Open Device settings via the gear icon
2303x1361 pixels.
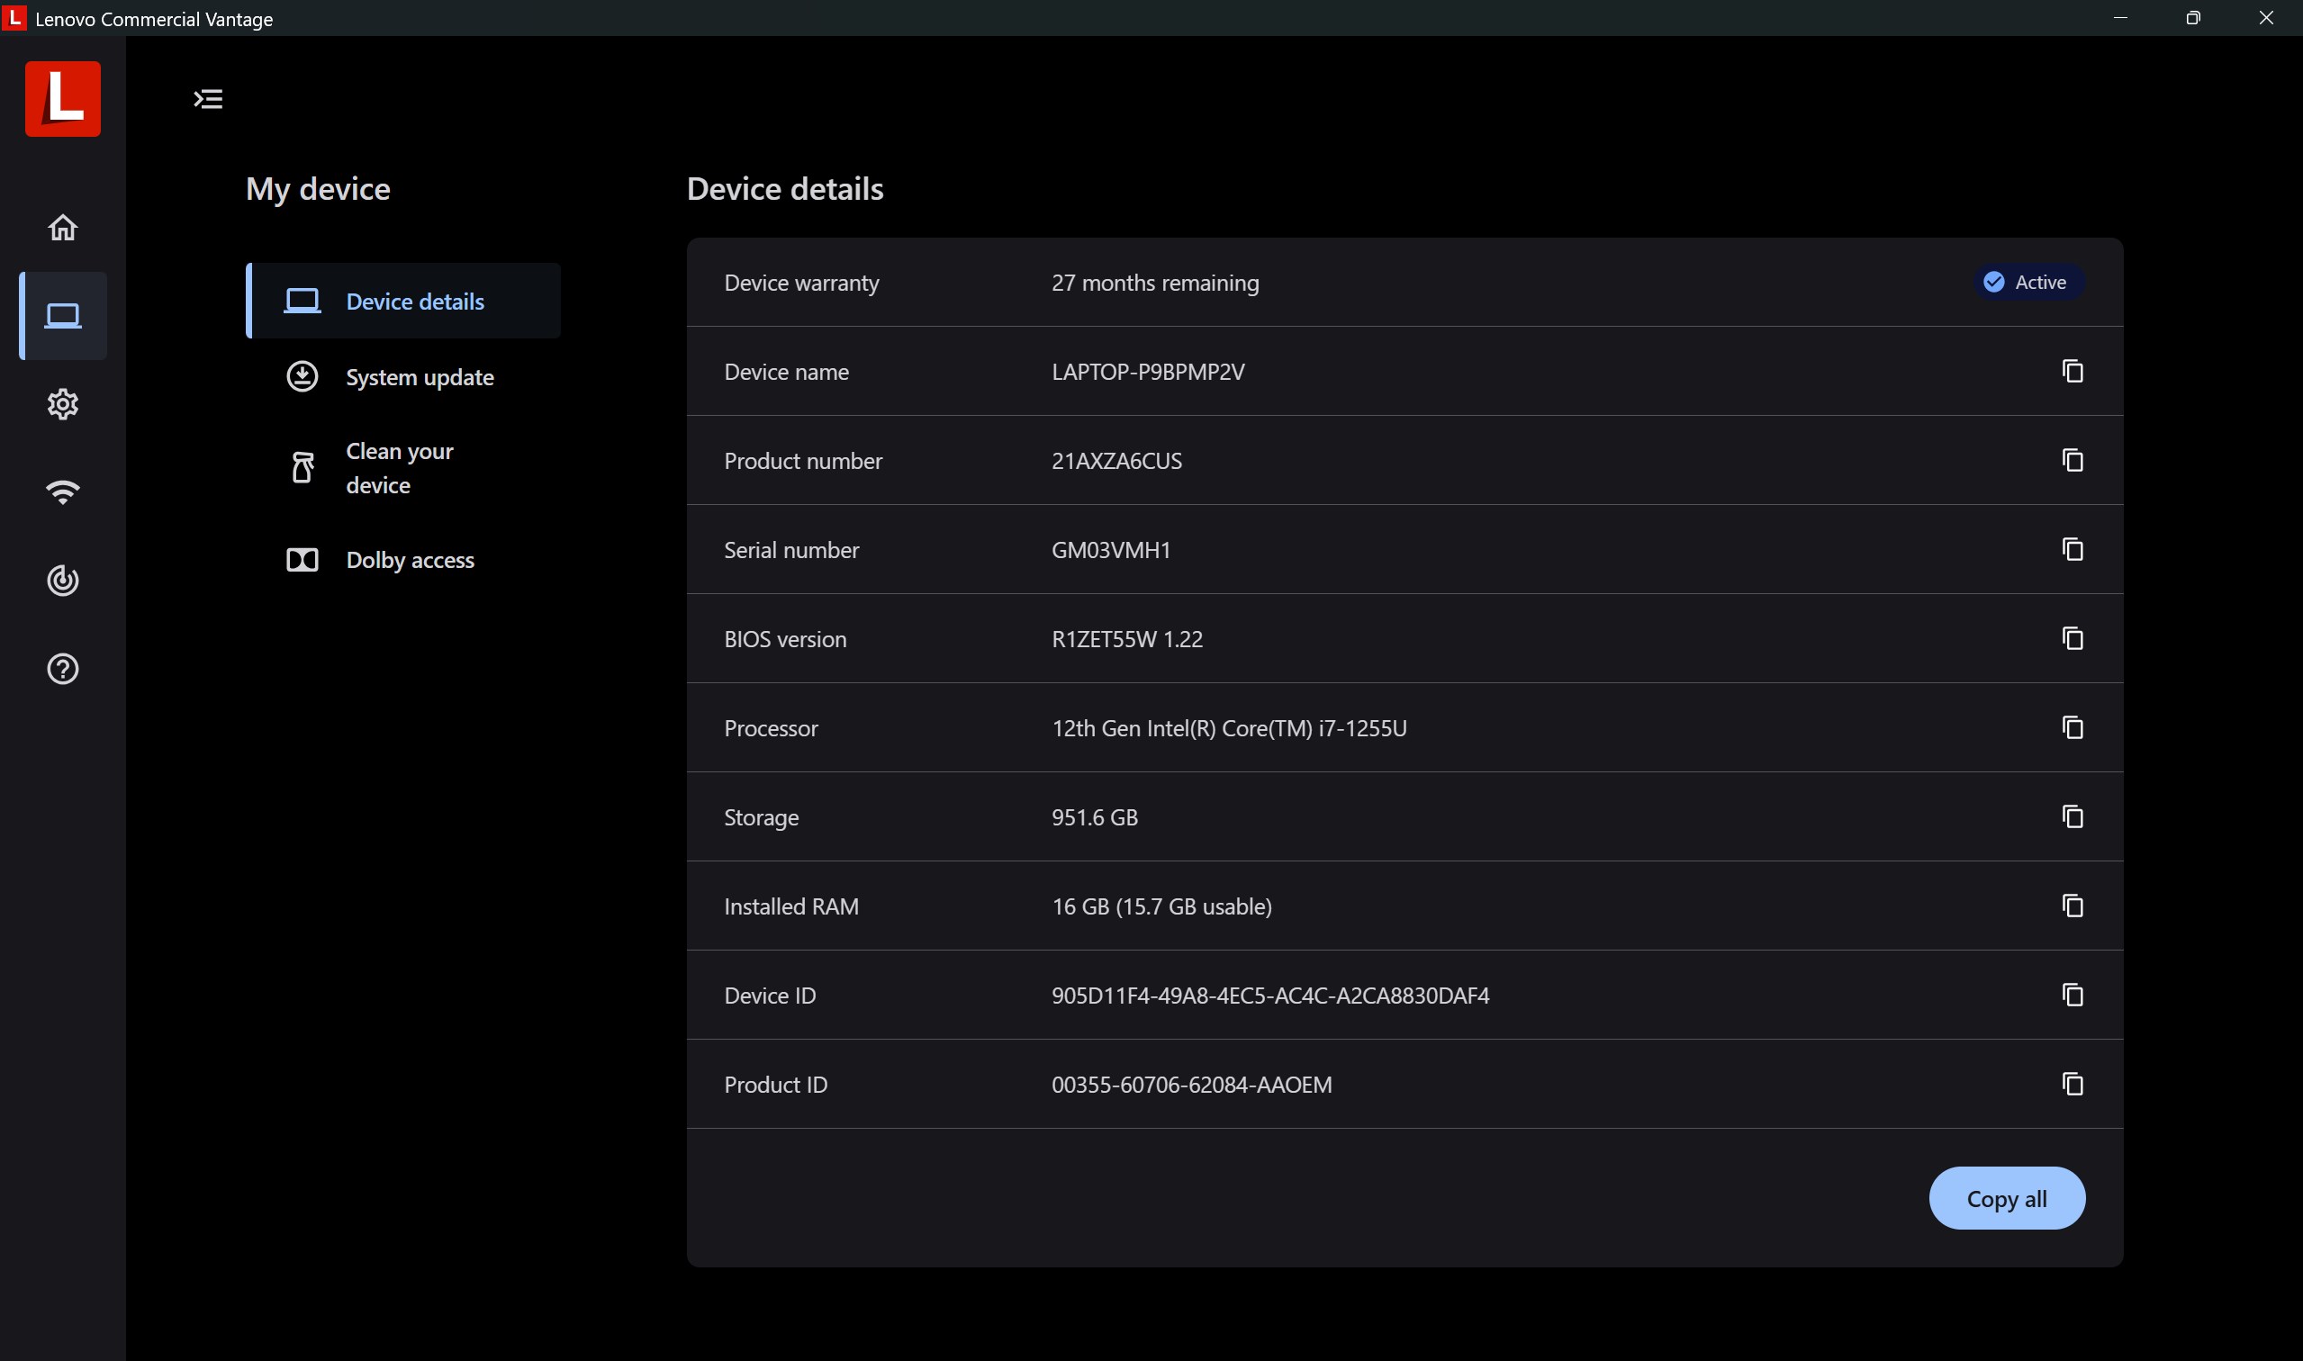tap(62, 403)
